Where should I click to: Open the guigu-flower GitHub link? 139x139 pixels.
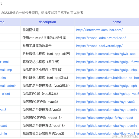tap(108, 62)
